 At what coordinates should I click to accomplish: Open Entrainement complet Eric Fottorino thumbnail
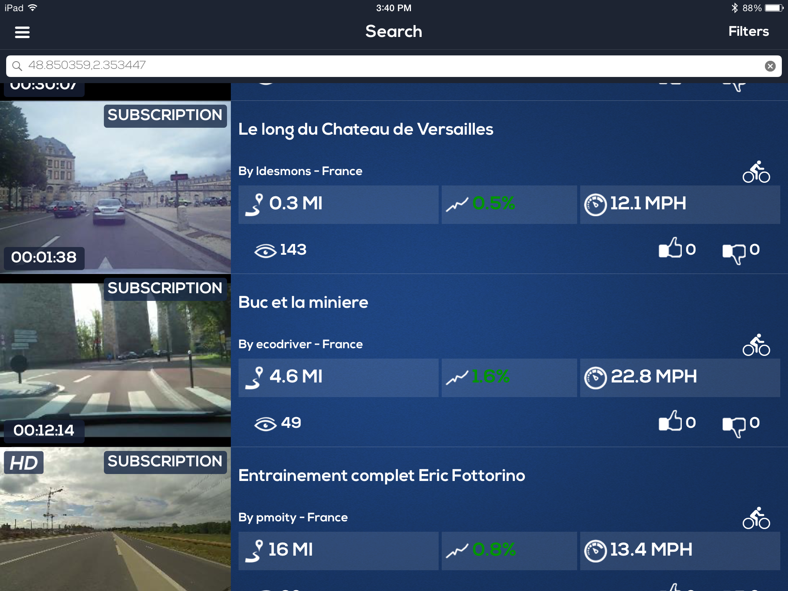pyautogui.click(x=115, y=519)
